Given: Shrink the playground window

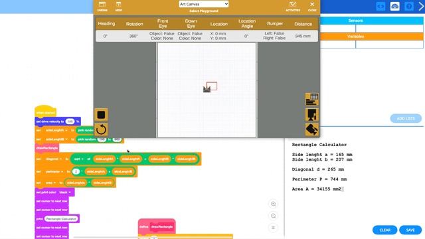Looking at the screenshot, I should [102, 6].
